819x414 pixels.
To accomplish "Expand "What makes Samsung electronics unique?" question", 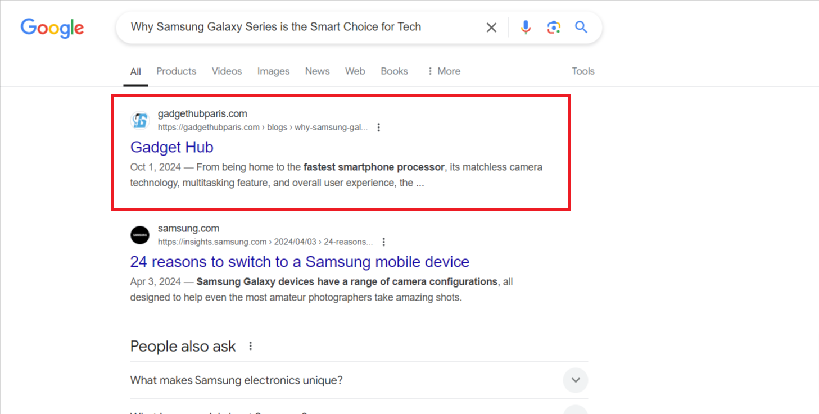I will tap(575, 380).
